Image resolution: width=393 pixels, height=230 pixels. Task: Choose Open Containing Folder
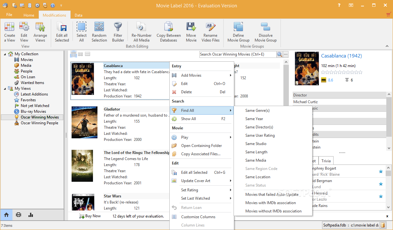201,146
